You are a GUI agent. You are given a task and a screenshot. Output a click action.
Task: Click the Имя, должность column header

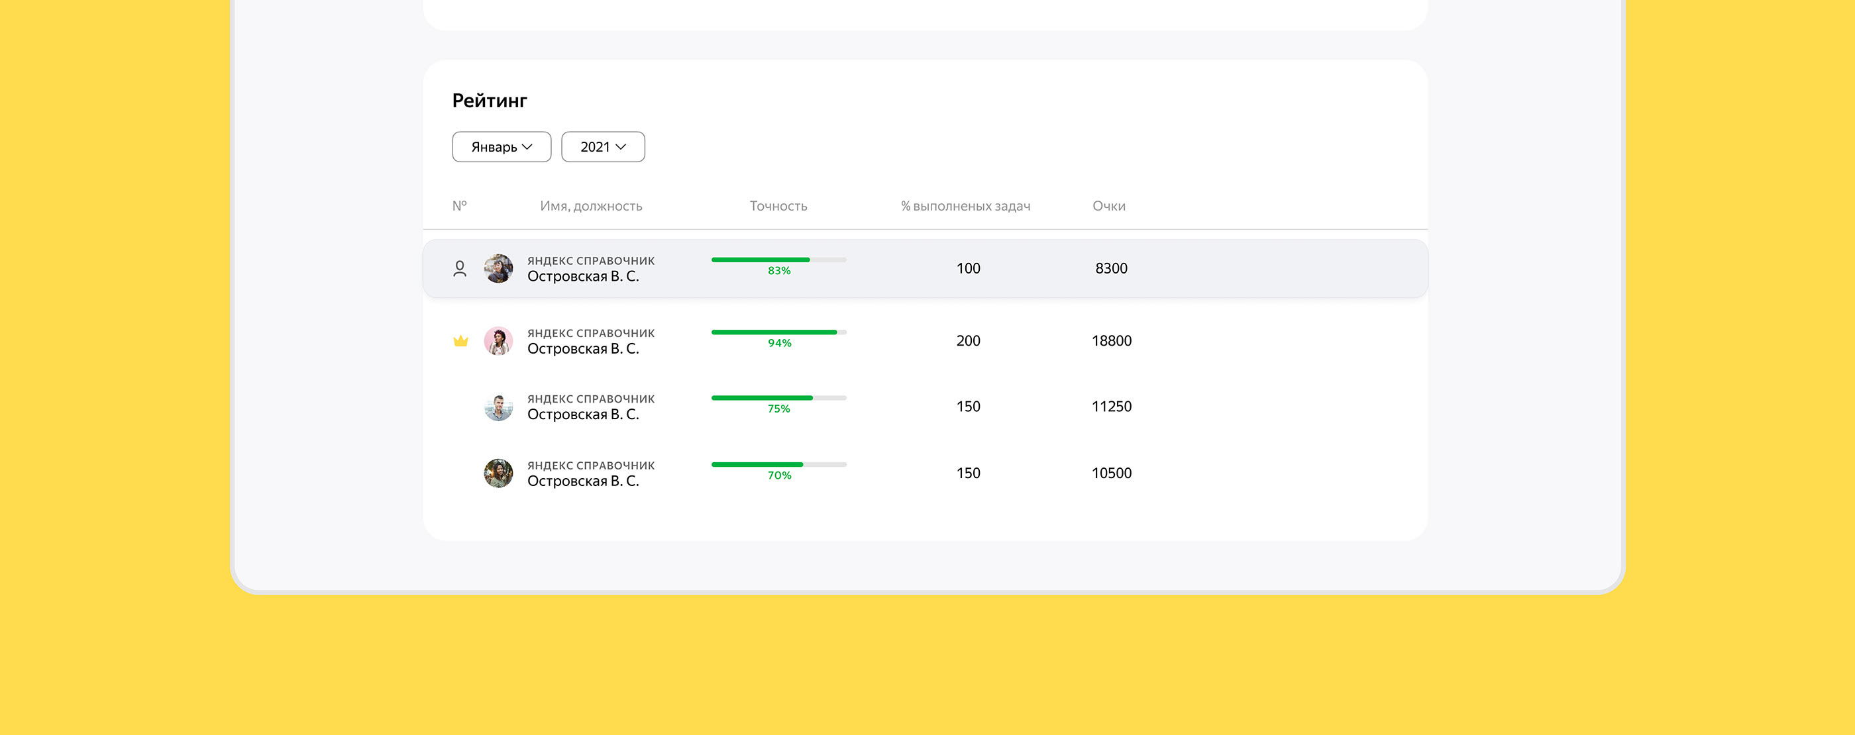tap(590, 206)
